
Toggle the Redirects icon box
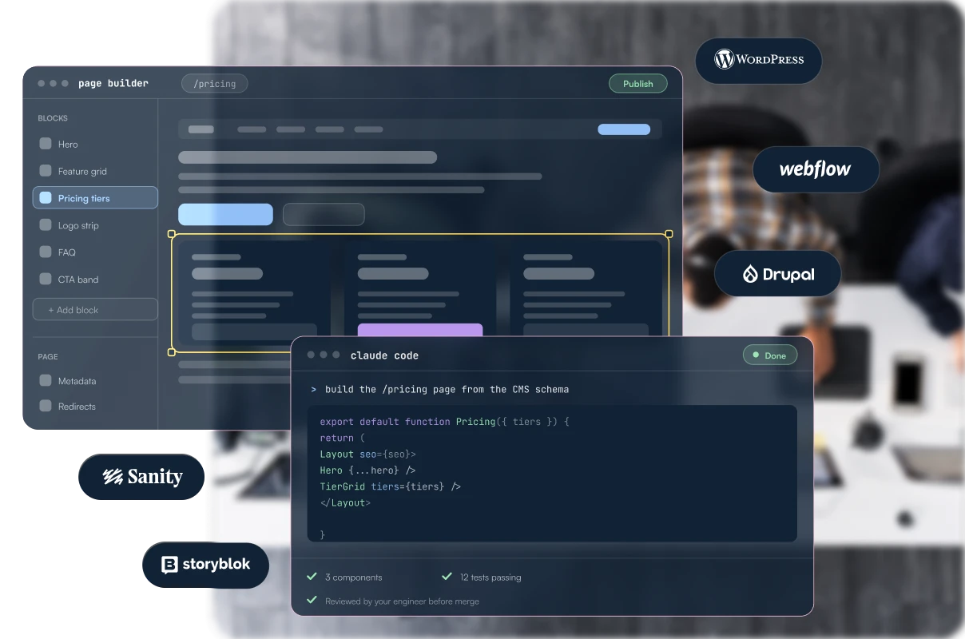click(x=46, y=406)
